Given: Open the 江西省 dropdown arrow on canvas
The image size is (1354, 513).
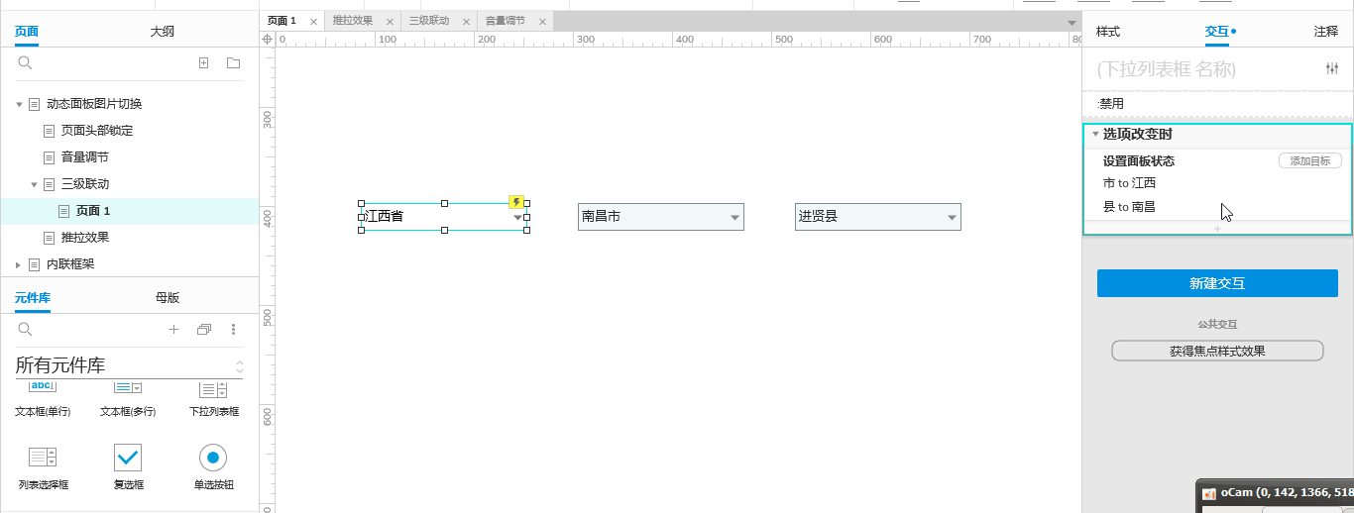Looking at the screenshot, I should click(x=517, y=217).
